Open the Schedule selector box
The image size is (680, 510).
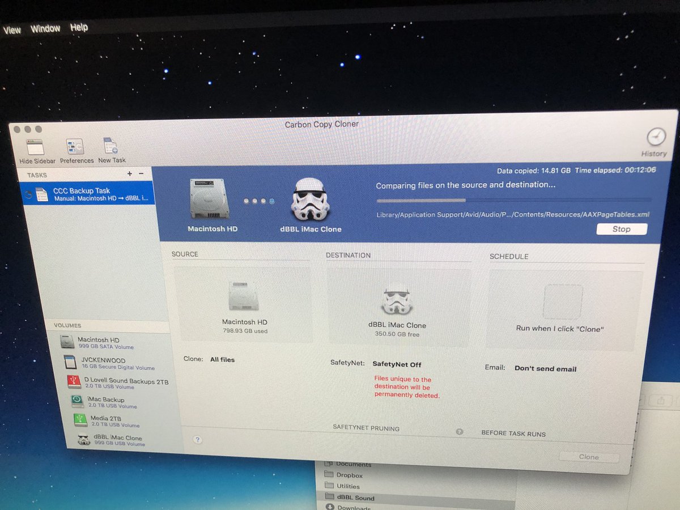566,309
